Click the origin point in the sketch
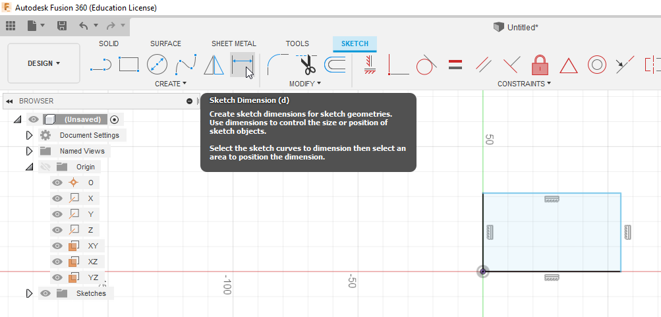661x317 pixels. [x=482, y=272]
